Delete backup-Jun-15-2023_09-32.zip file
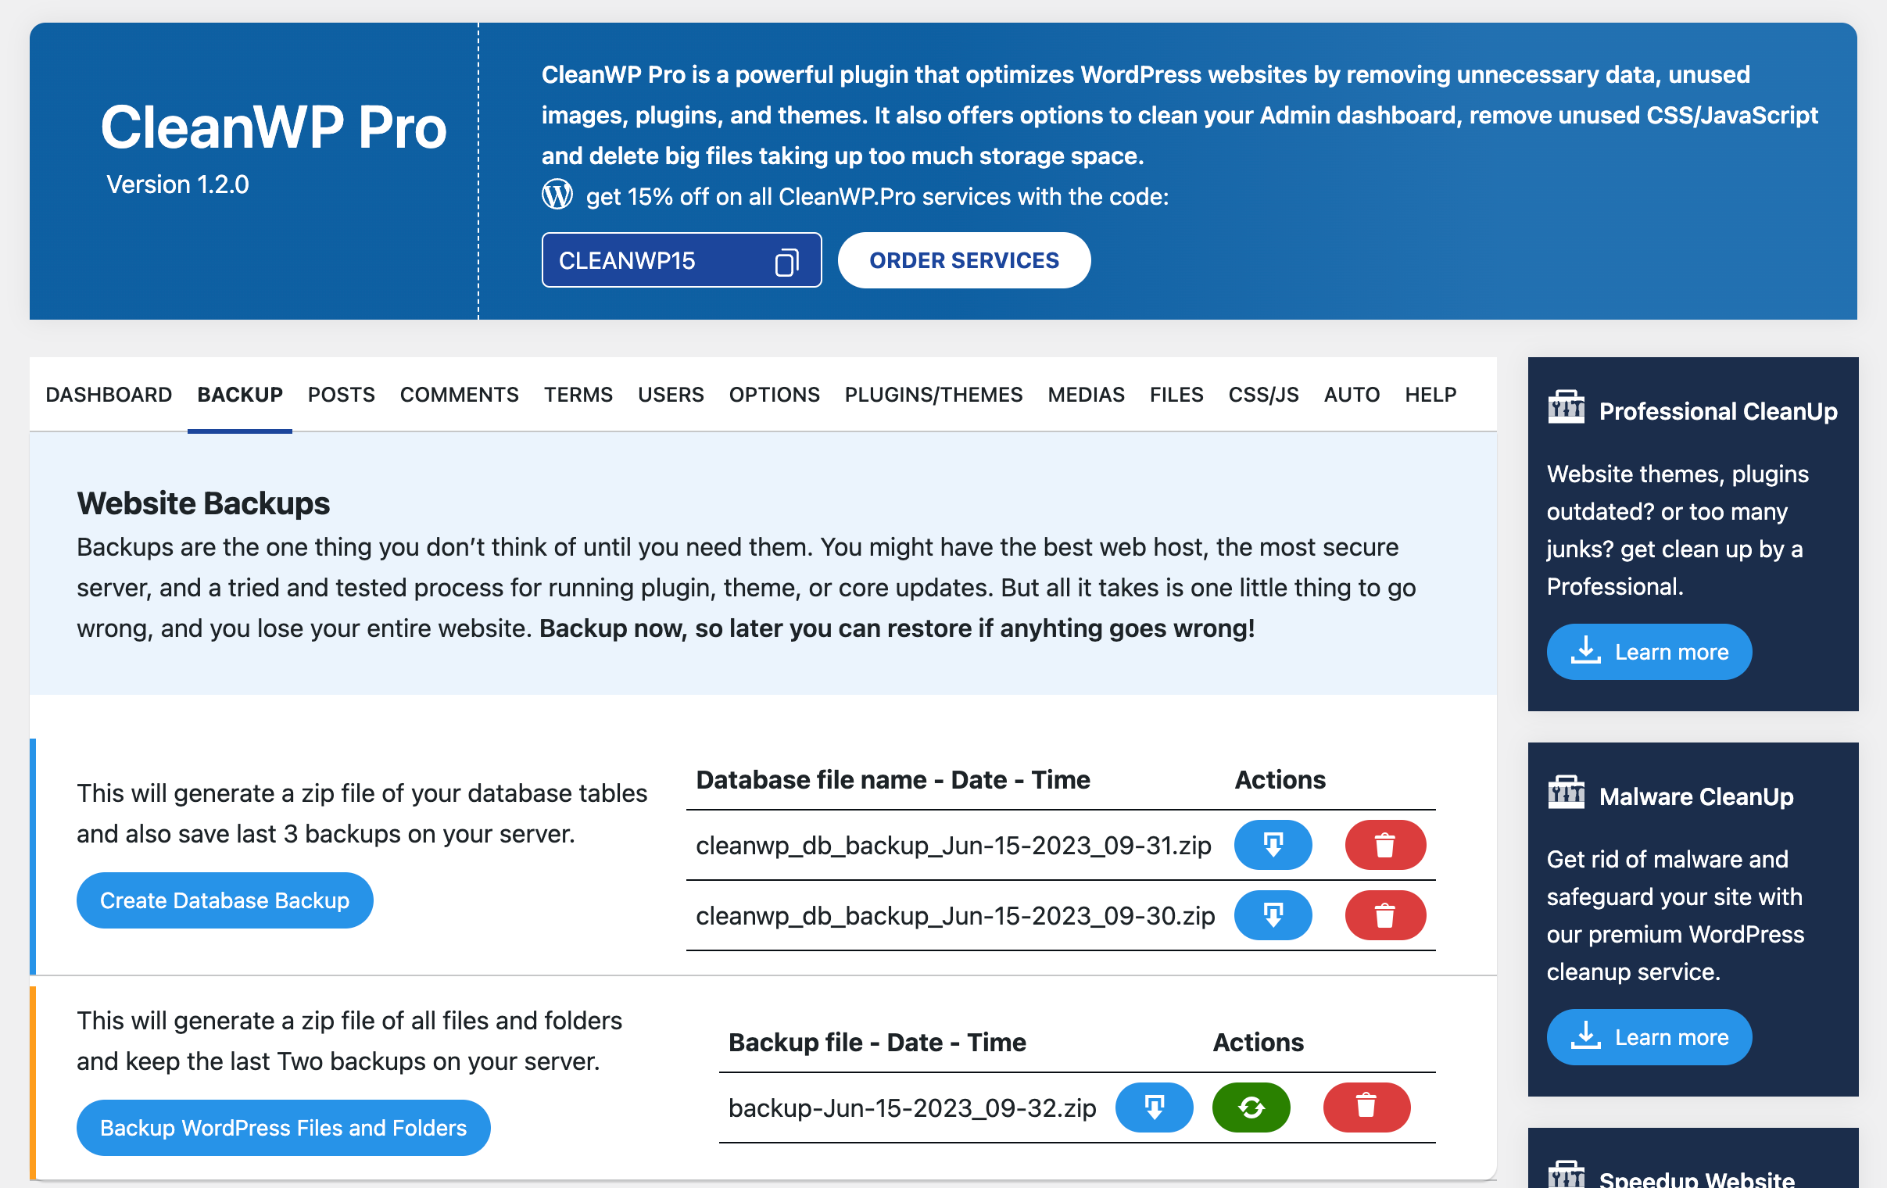 tap(1366, 1107)
